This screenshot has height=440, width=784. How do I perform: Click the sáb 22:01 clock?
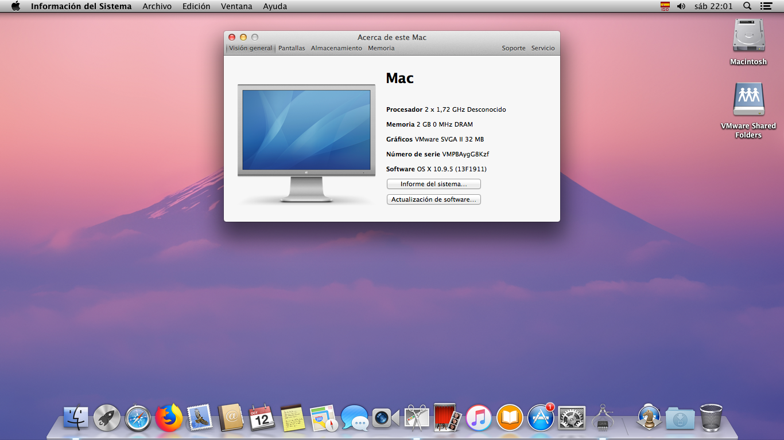(x=713, y=6)
